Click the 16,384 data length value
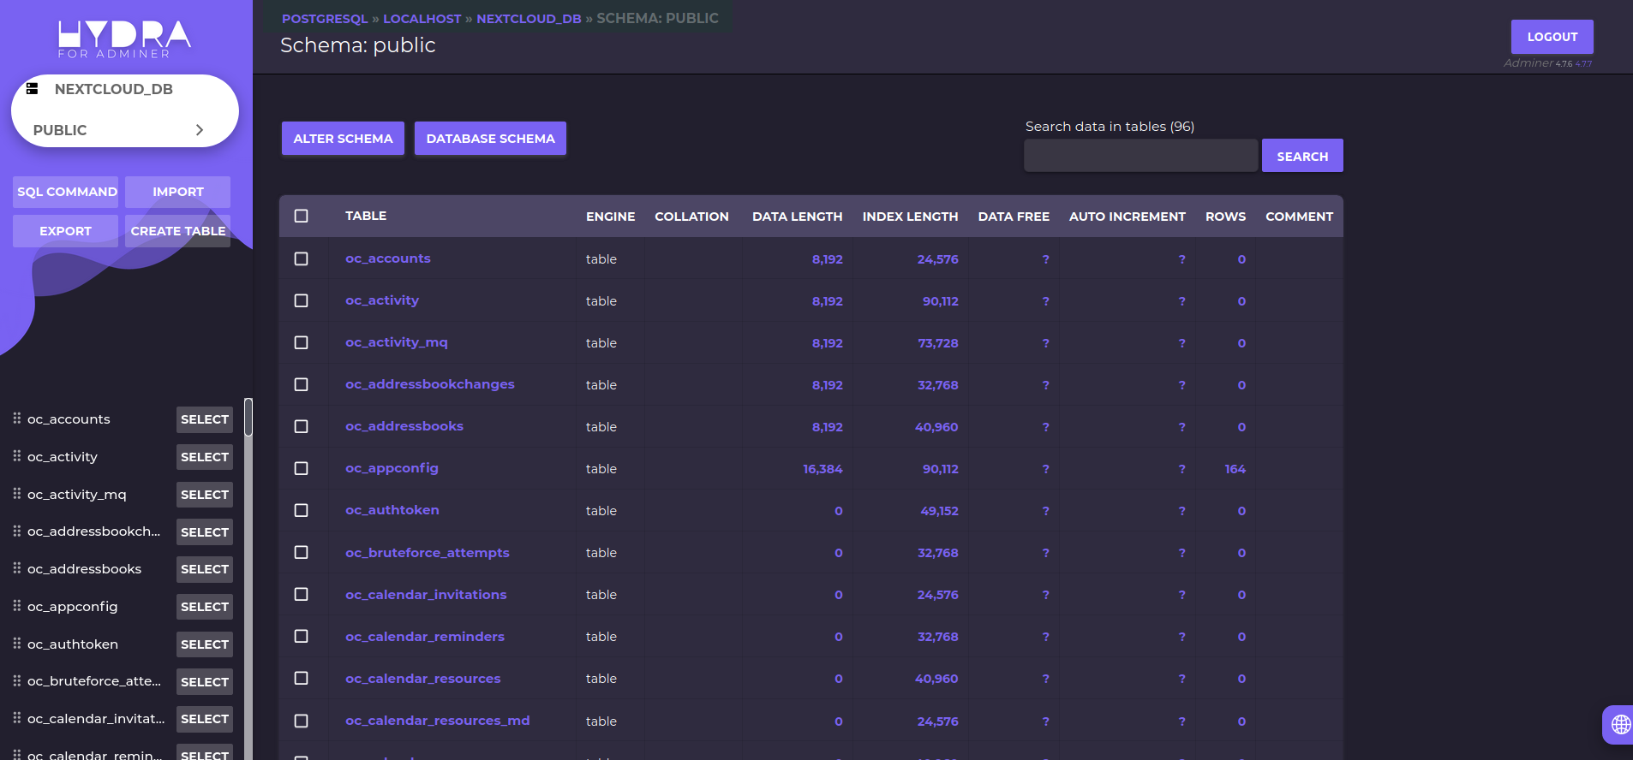 coord(822,469)
